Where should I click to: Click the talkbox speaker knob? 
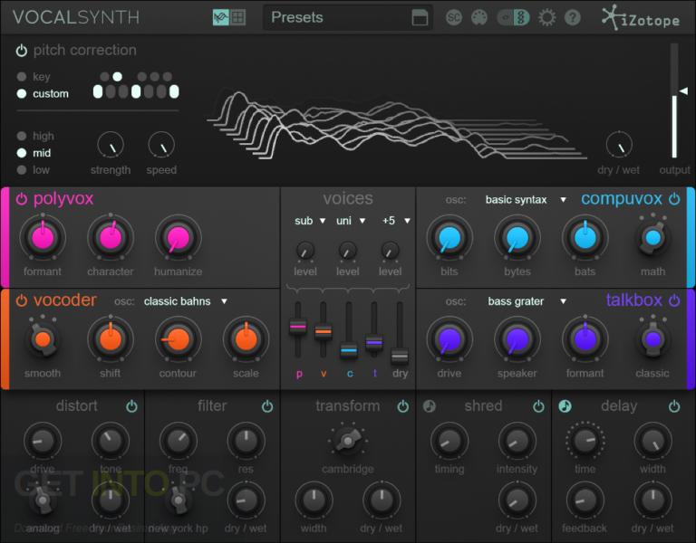[517, 339]
